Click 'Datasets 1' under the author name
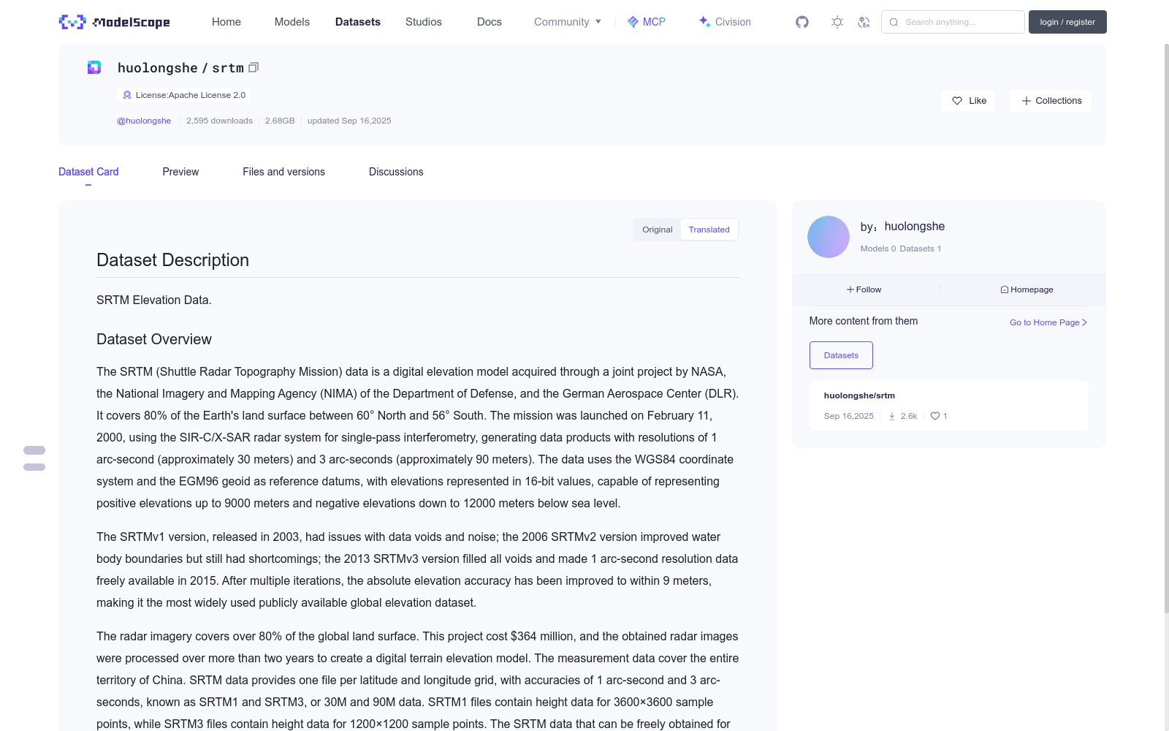Viewport: 1169px width, 731px height. (x=921, y=249)
